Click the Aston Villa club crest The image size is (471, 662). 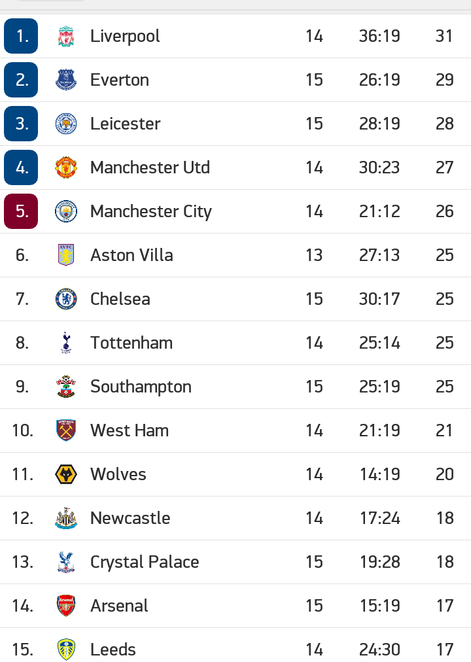pos(66,255)
